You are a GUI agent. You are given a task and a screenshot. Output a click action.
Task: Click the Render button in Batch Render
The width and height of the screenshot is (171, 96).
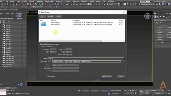pos(121,76)
